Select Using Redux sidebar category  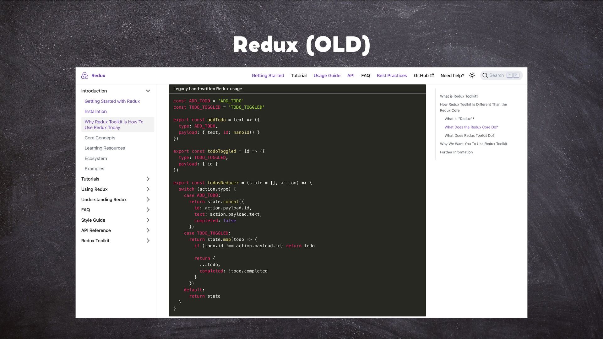pyautogui.click(x=94, y=189)
